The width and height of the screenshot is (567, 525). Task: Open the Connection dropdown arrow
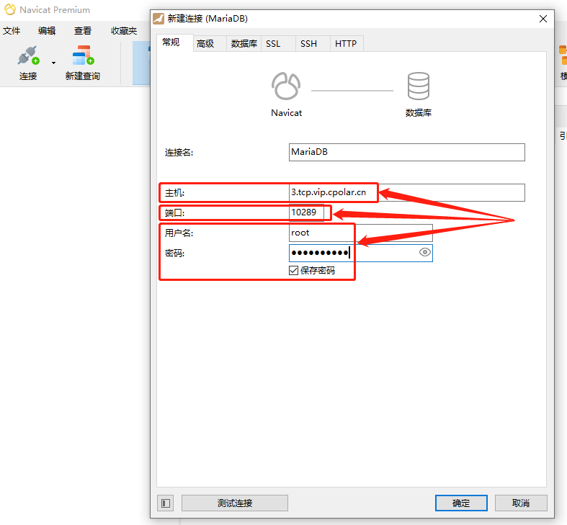click(x=53, y=63)
